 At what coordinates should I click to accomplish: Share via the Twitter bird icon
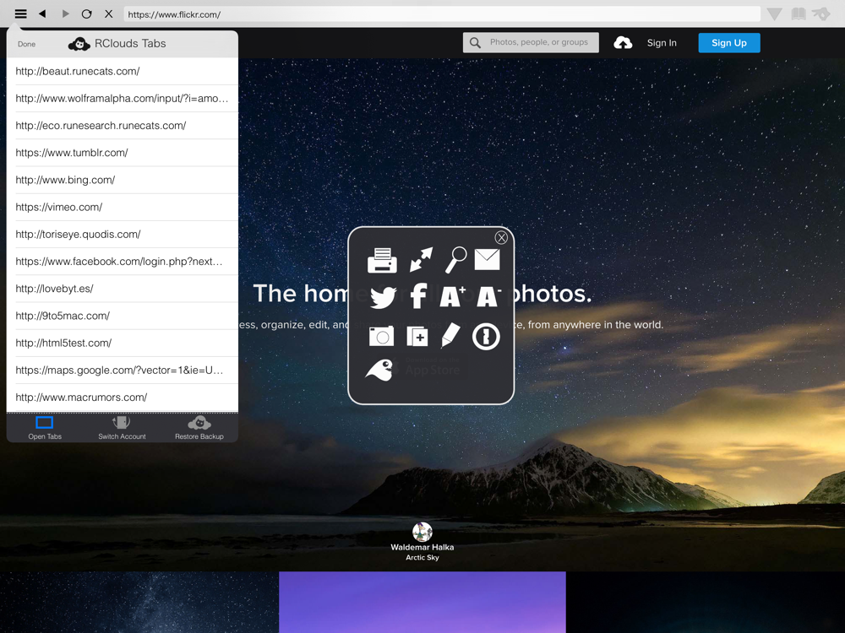[x=383, y=297]
